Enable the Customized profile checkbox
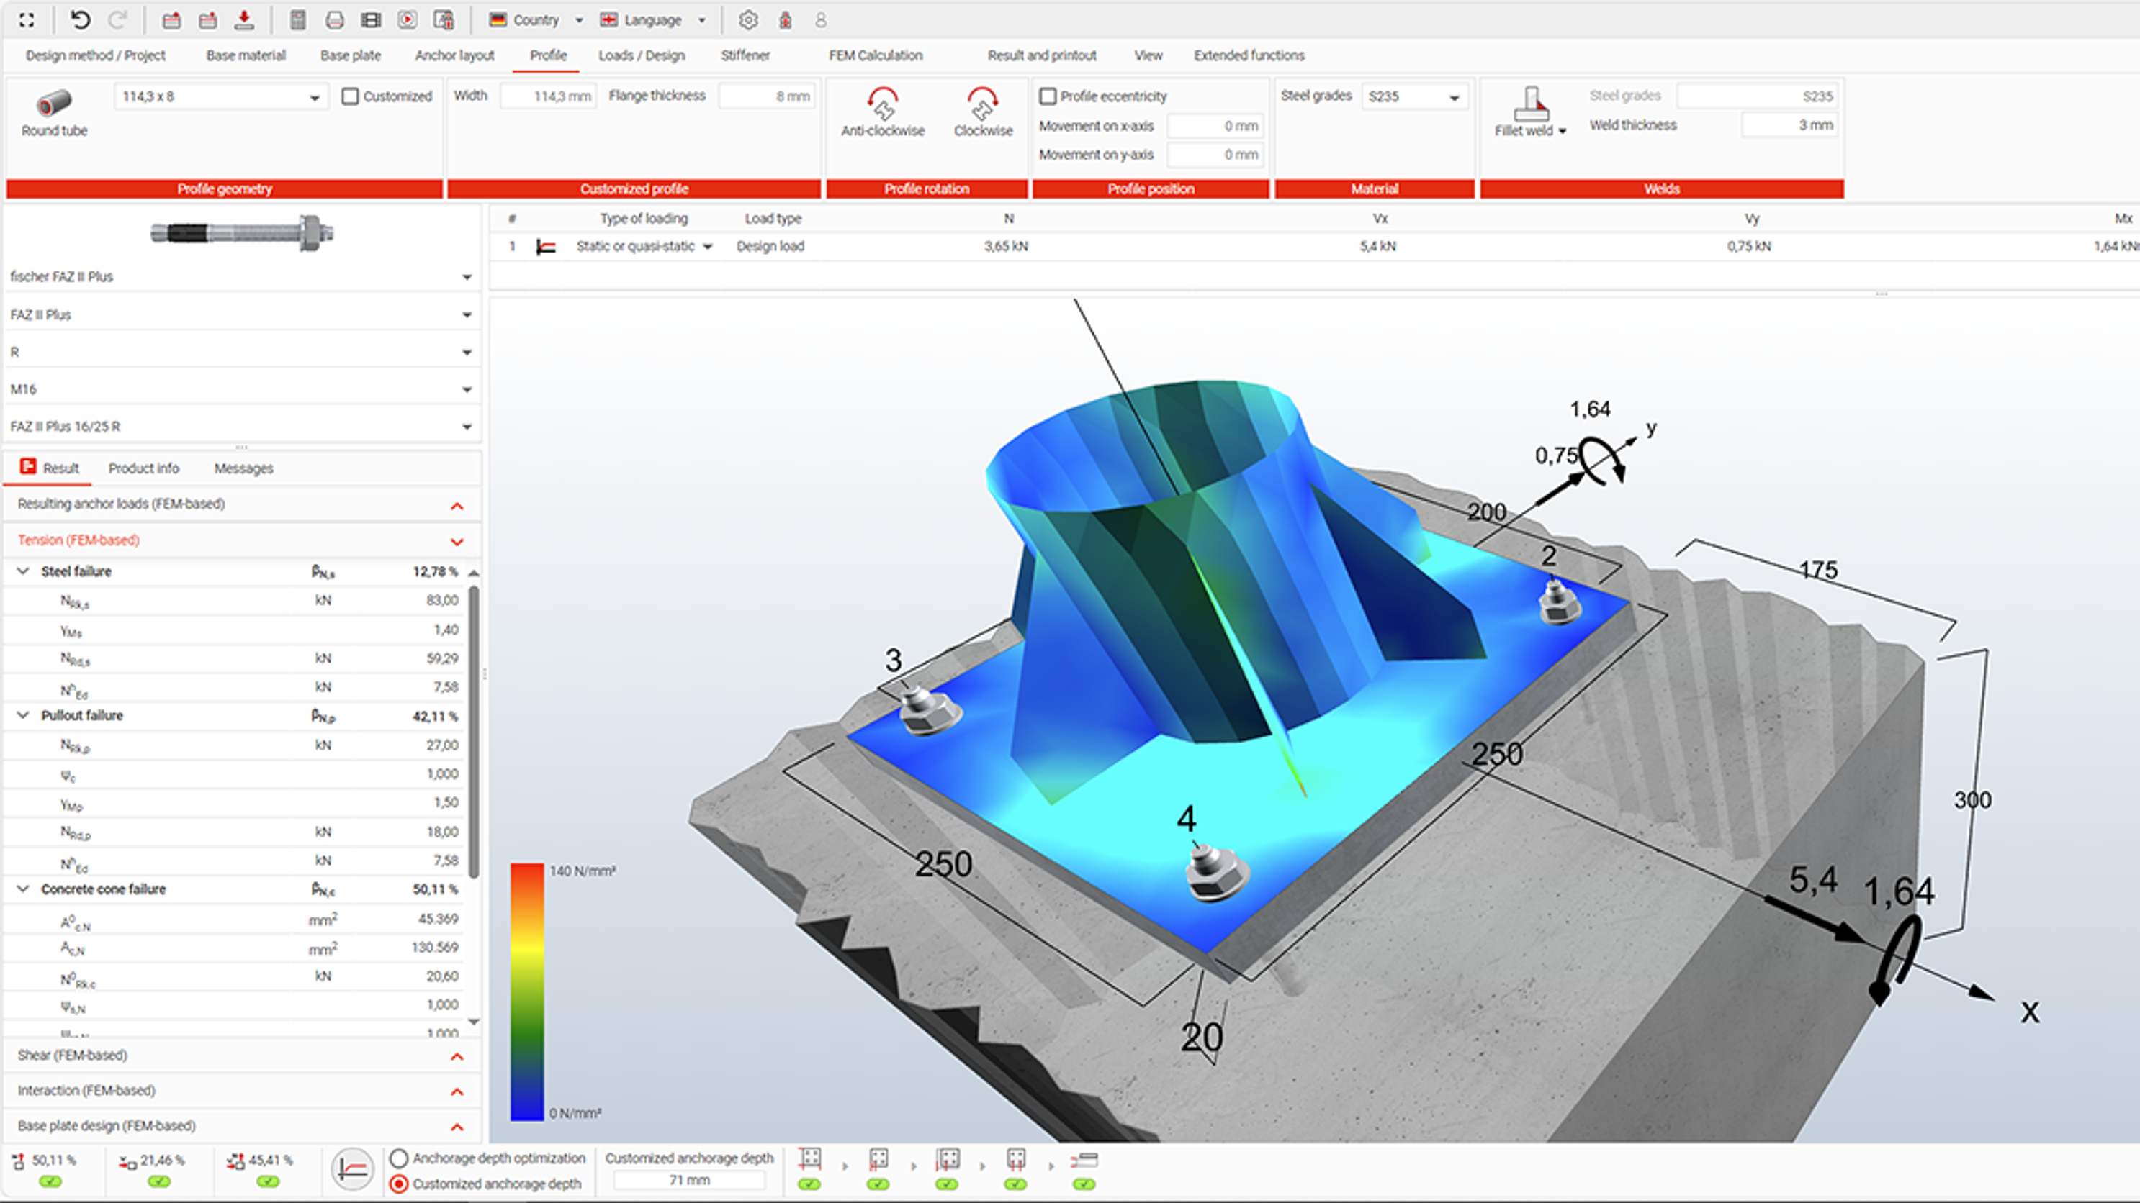This screenshot has width=2140, height=1203. pyautogui.click(x=351, y=96)
